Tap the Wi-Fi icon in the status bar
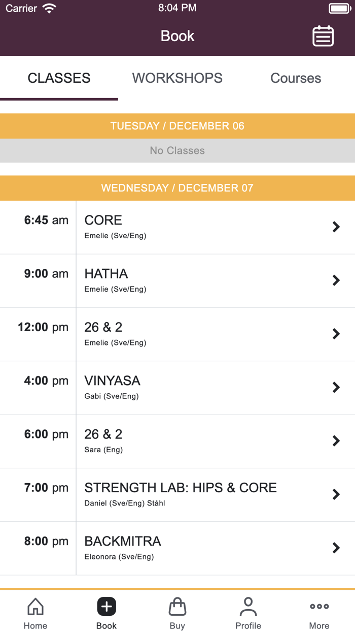The image size is (355, 632). click(x=49, y=8)
